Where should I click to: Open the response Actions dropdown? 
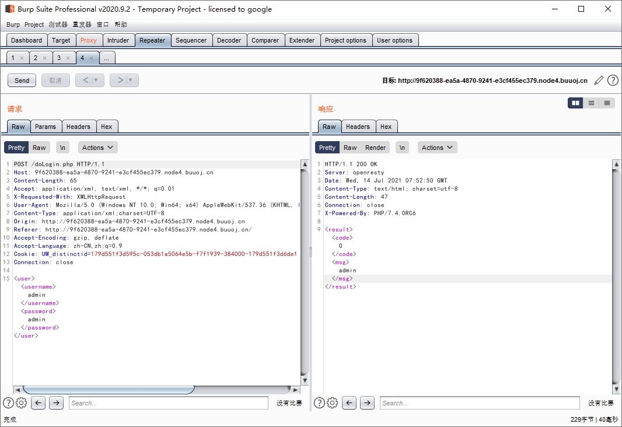point(437,148)
